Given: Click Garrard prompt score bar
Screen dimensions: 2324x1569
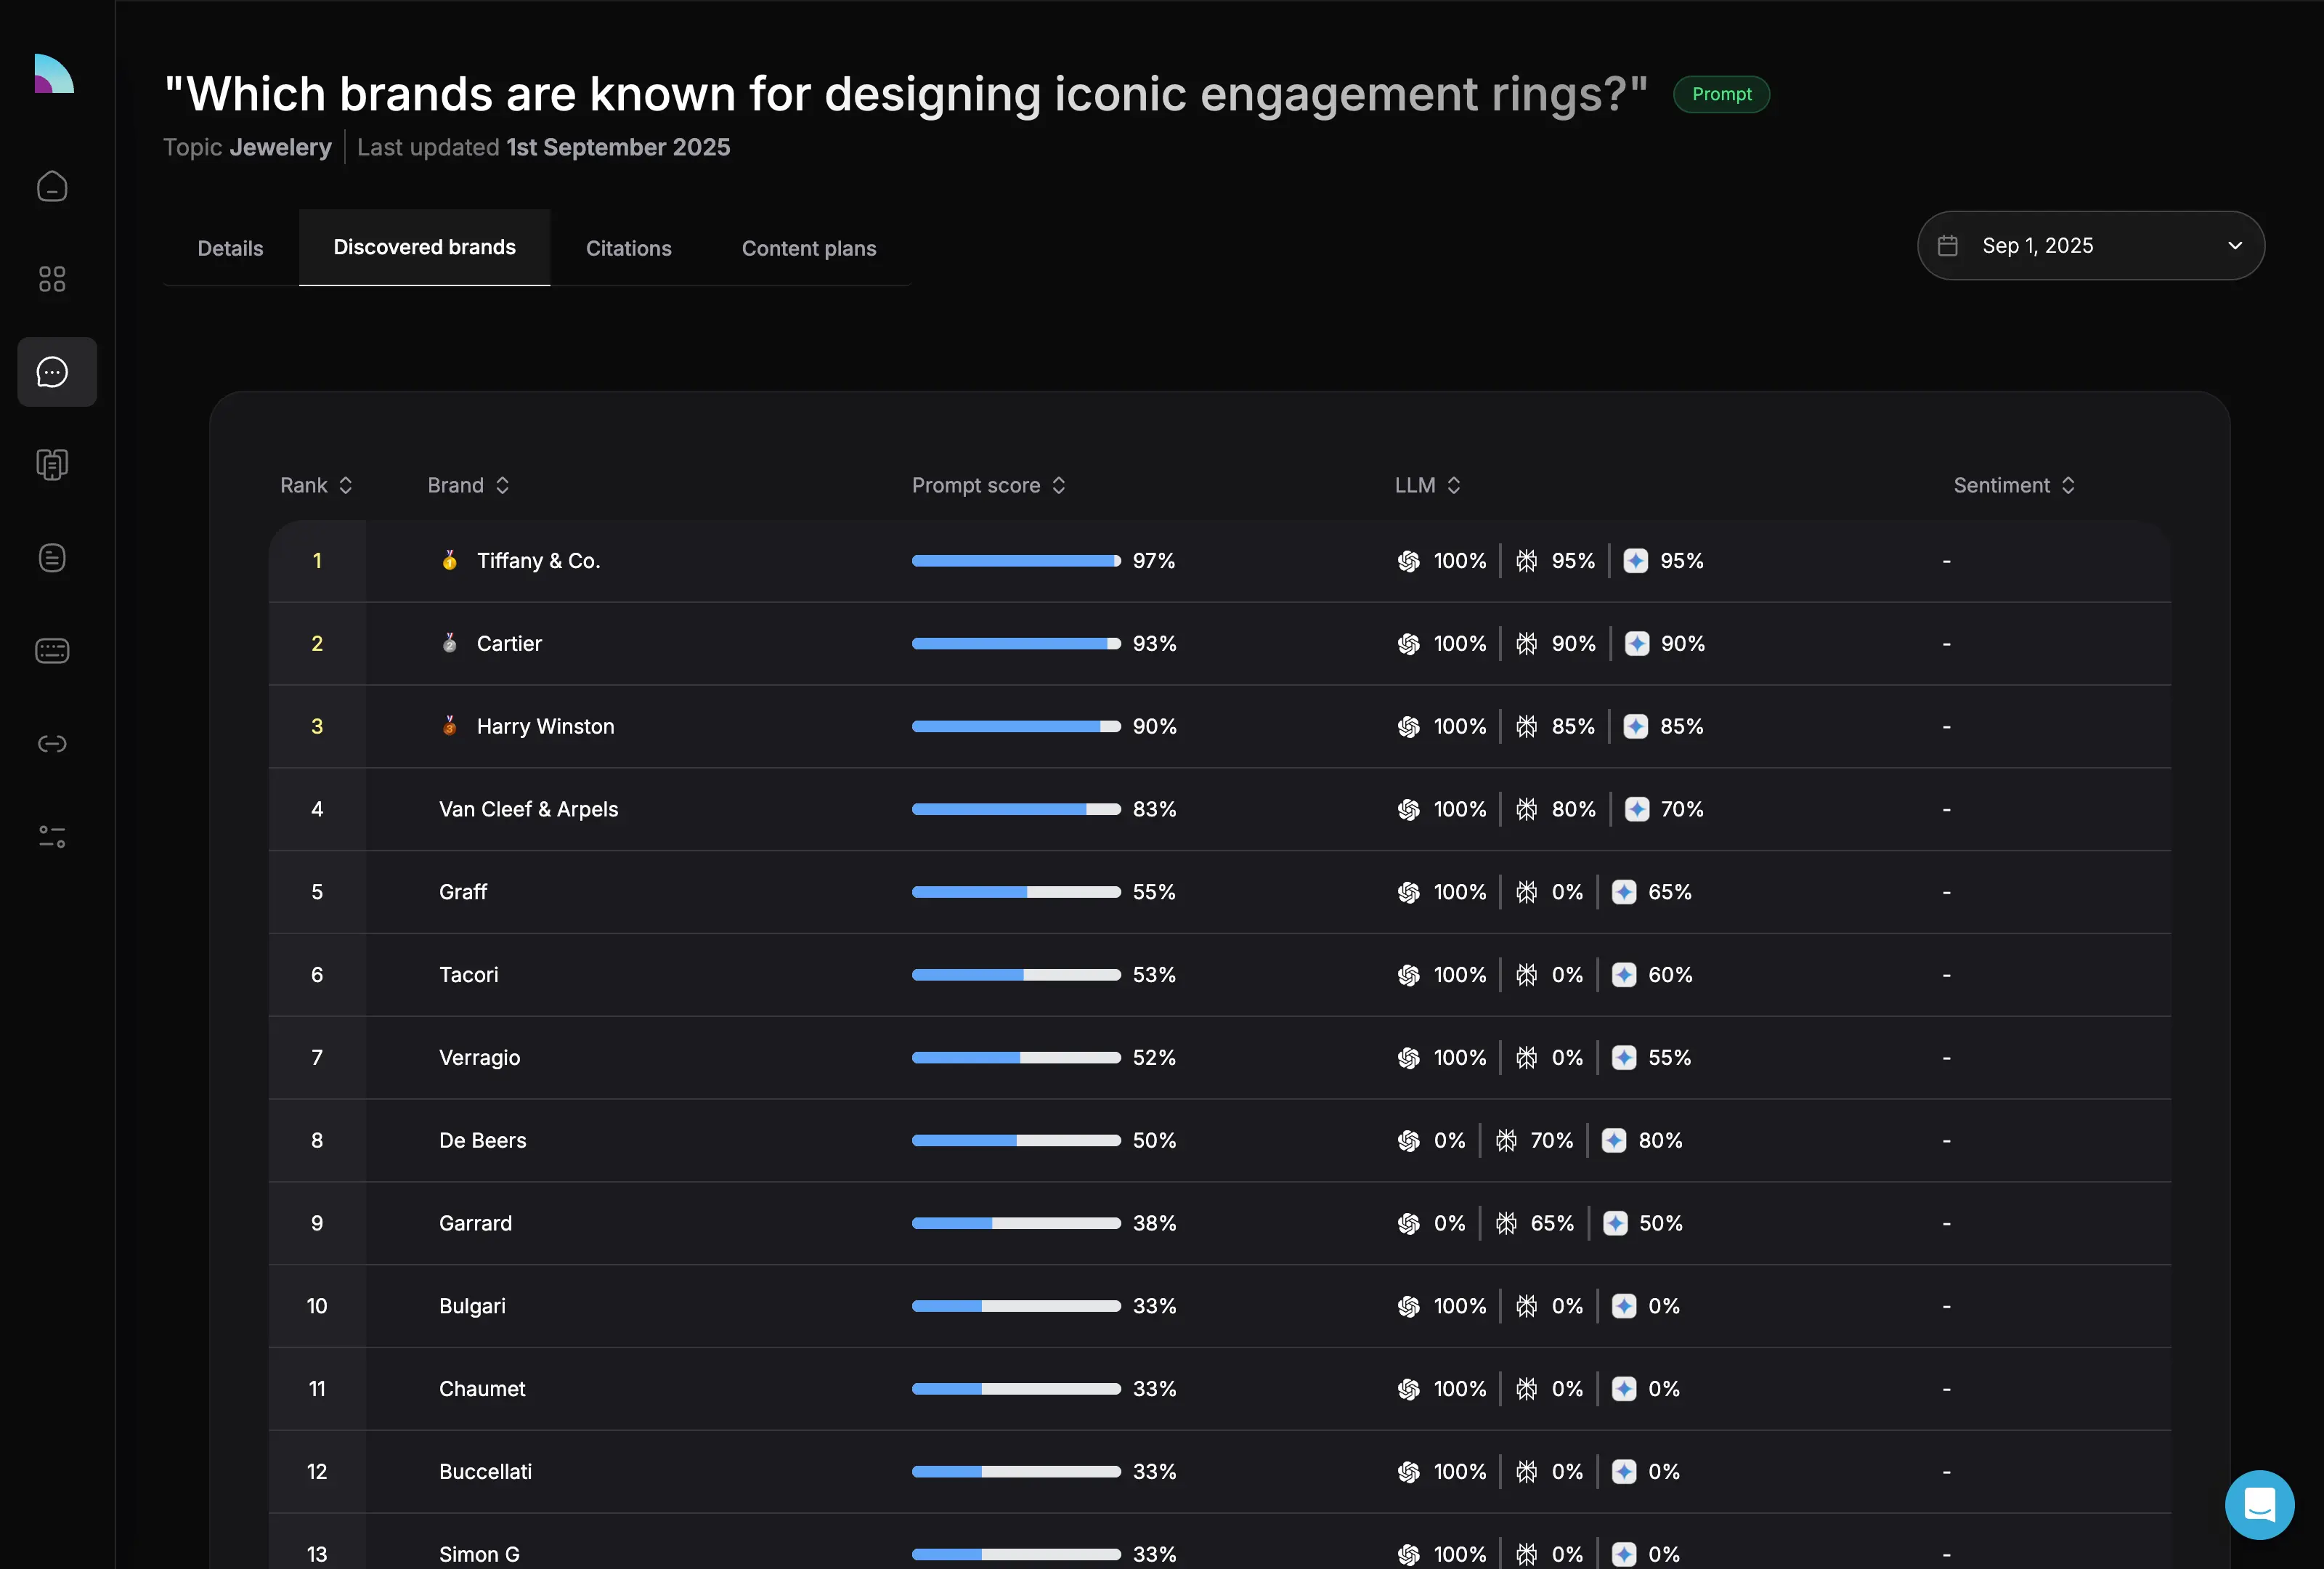Looking at the screenshot, I should tap(1016, 1224).
